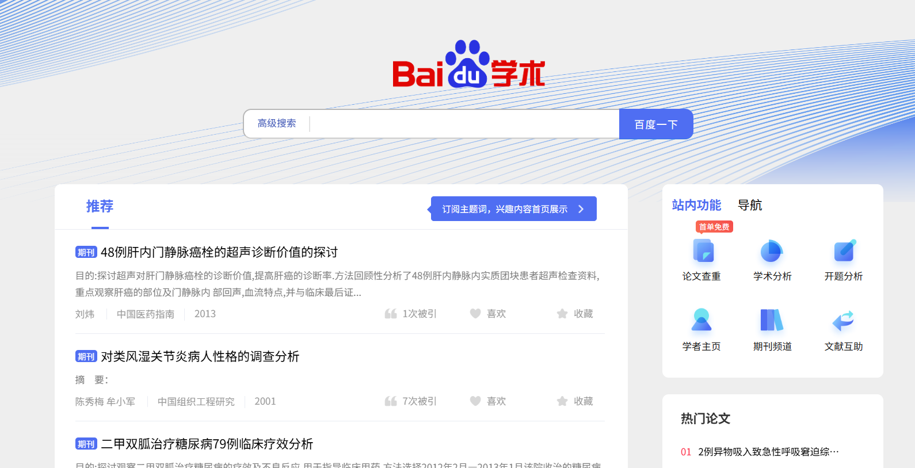Open 期刊频道 books icon
The height and width of the screenshot is (468, 915).
tap(772, 320)
